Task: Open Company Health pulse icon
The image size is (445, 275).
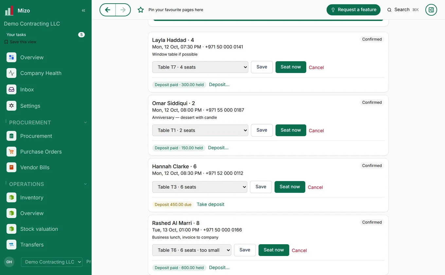Action: tap(11, 73)
